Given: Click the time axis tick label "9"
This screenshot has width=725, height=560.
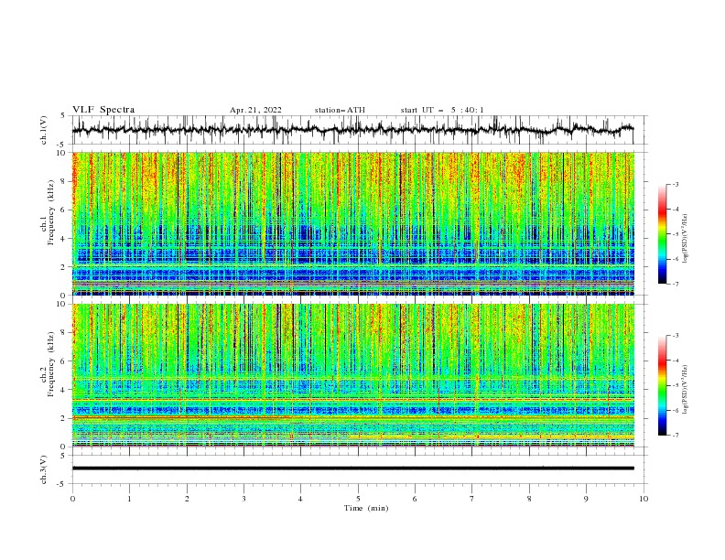Looking at the screenshot, I should [x=586, y=499].
